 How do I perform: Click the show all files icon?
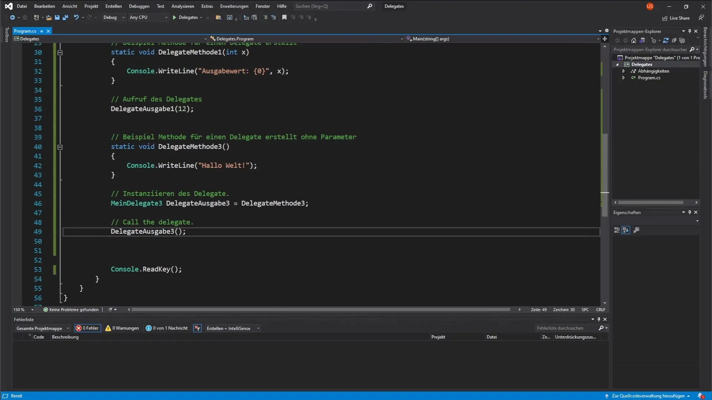click(682, 40)
